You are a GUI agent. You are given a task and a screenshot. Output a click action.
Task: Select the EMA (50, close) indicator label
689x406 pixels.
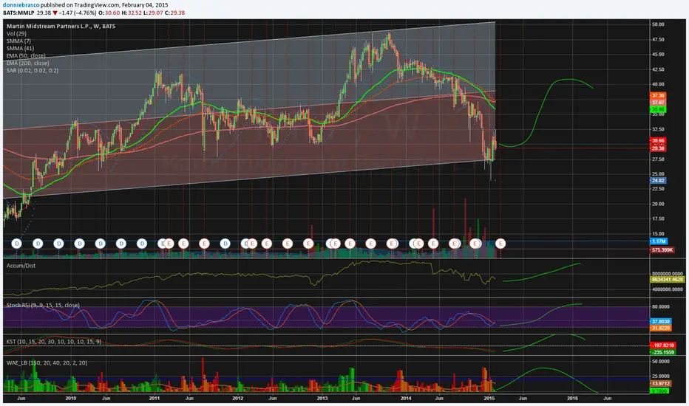point(26,56)
